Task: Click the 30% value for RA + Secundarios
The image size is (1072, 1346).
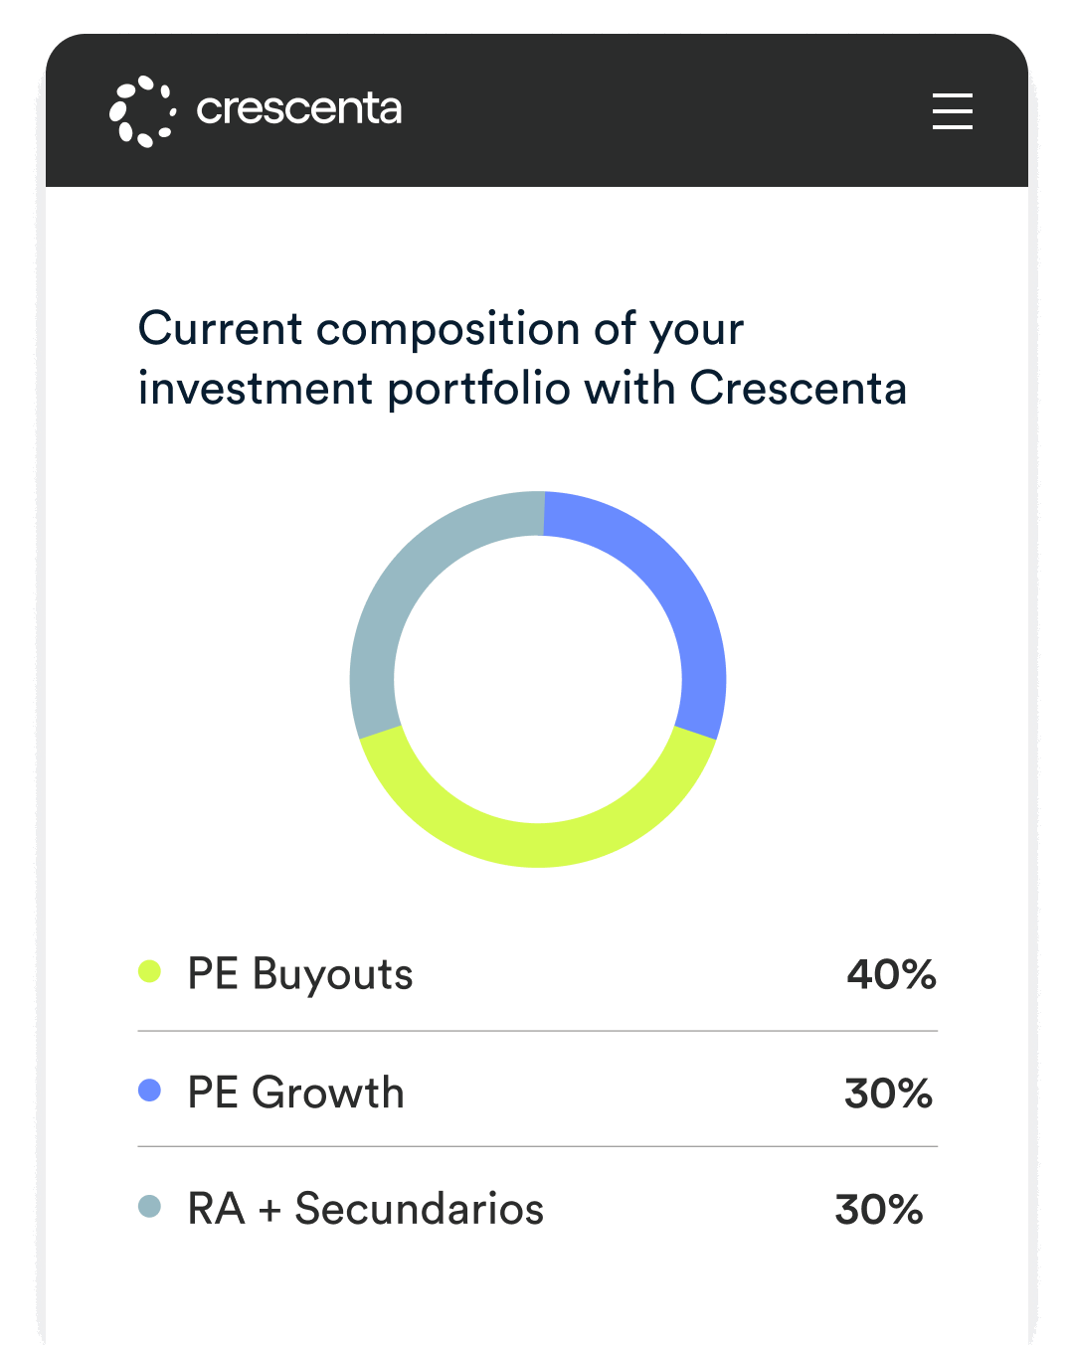Action: pos(879,1210)
